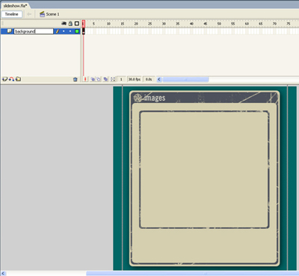Click frame 20 on timeline ruler
299x276 pixels.
136,24
